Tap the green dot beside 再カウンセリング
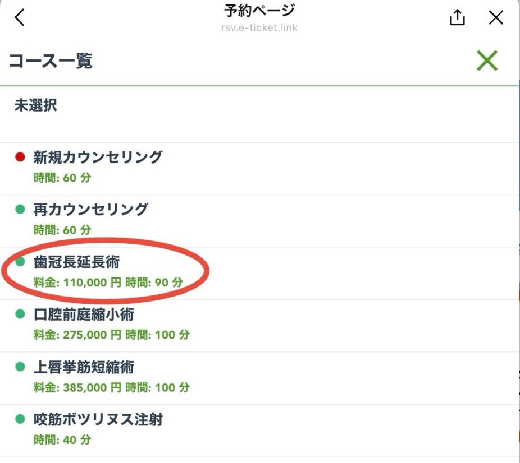Viewport: 520px width, 463px height. pos(20,210)
